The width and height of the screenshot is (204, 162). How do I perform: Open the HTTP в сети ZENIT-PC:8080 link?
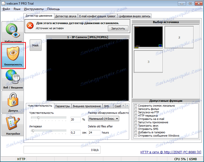pyautogui.click(x=171, y=152)
